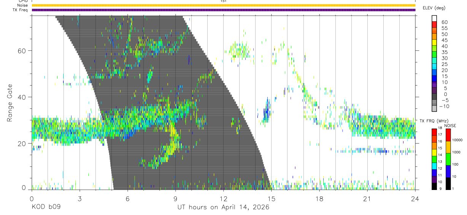Pick the red swatch in the ELEV colorbar
Screen dimensions: 467x215
tap(434, 24)
